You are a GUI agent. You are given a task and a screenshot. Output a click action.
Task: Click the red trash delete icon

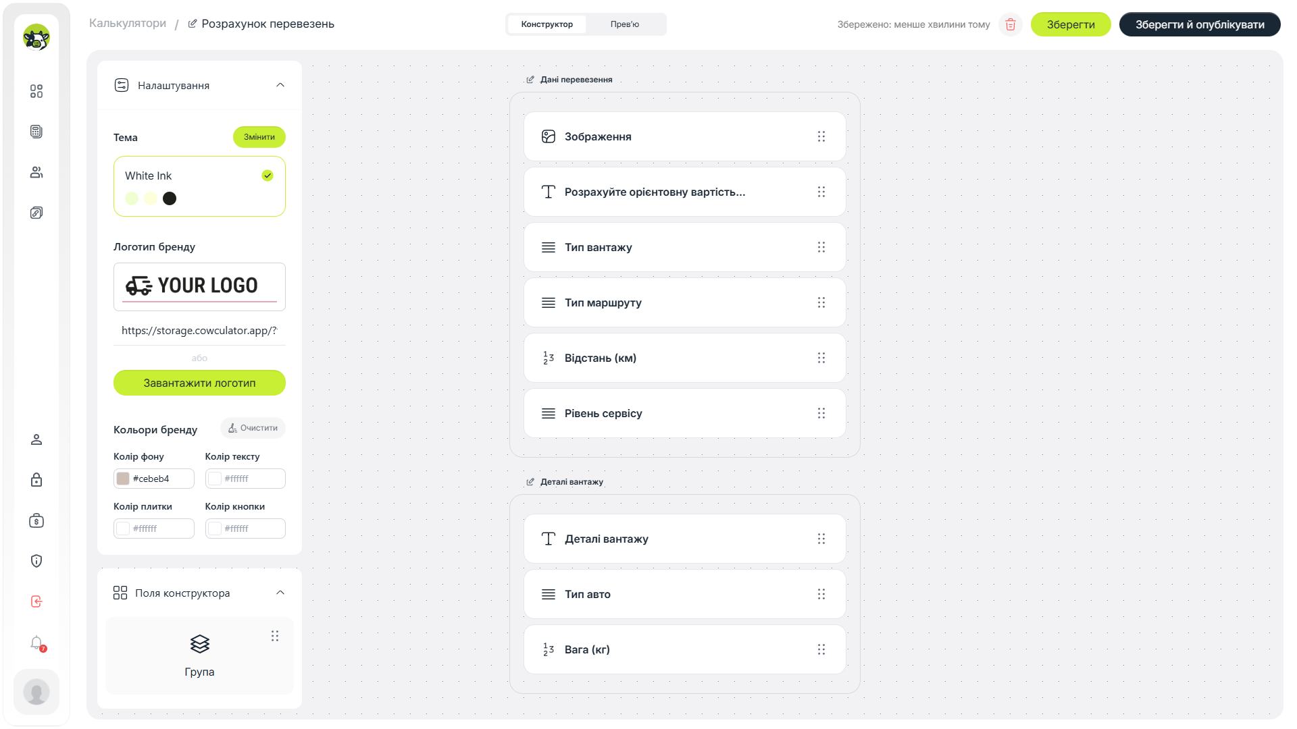[x=1011, y=24]
